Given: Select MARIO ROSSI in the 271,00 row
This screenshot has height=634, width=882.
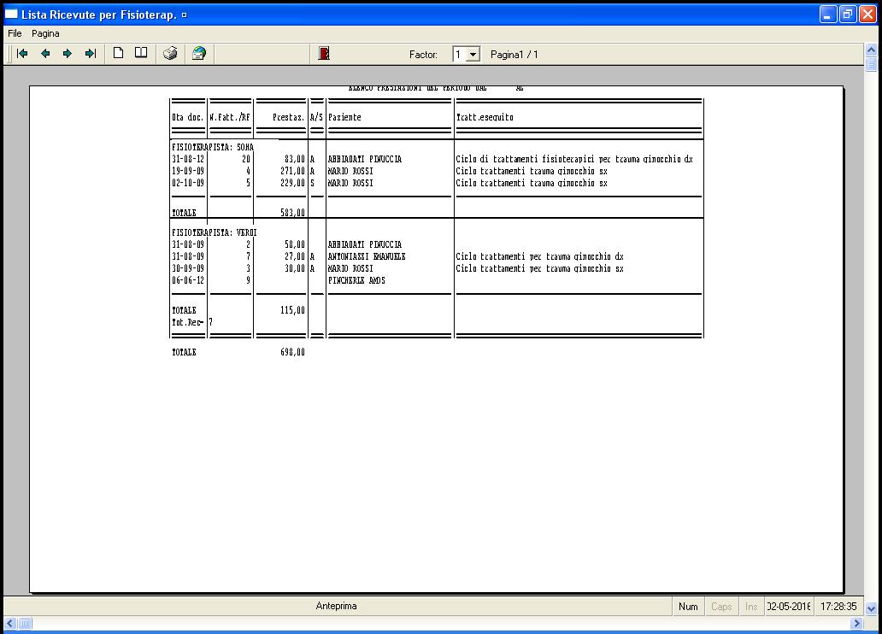Looking at the screenshot, I should click(x=350, y=171).
